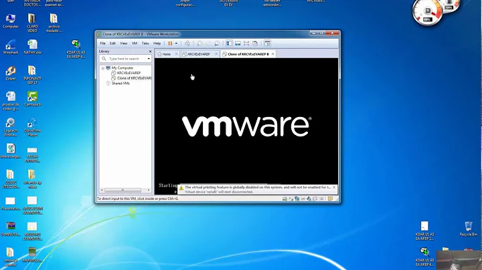Screen dimensions: 482x270
Task: Open the Help menu
Action: [157, 43]
